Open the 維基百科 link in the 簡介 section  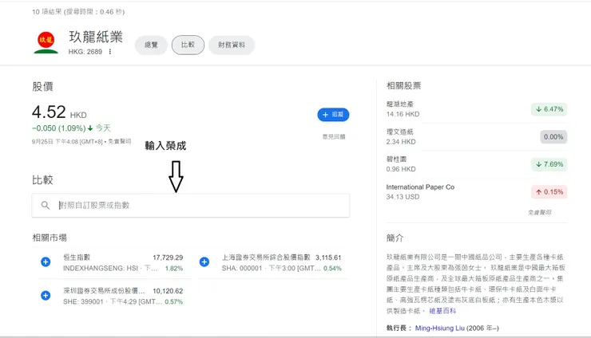442,311
